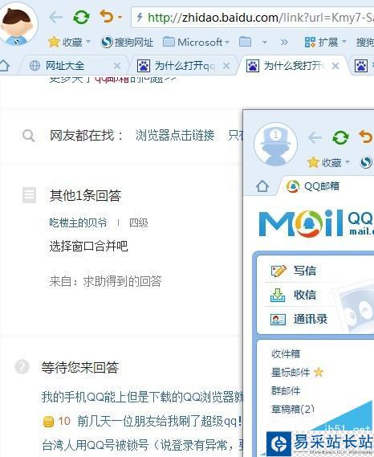Expand the unnamed folder dropdown arrow
Image resolution: width=374 pixels, height=457 pixels.
coord(265,43)
